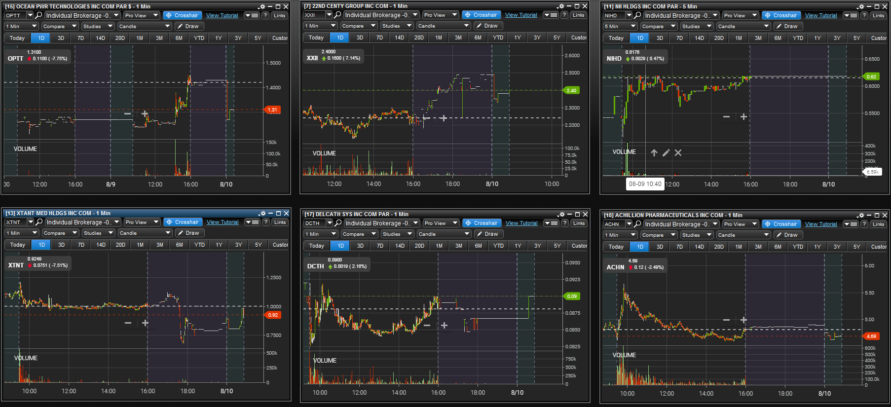Zoom out with minus icon on ACHN chart
The image size is (891, 407).
(726, 320)
